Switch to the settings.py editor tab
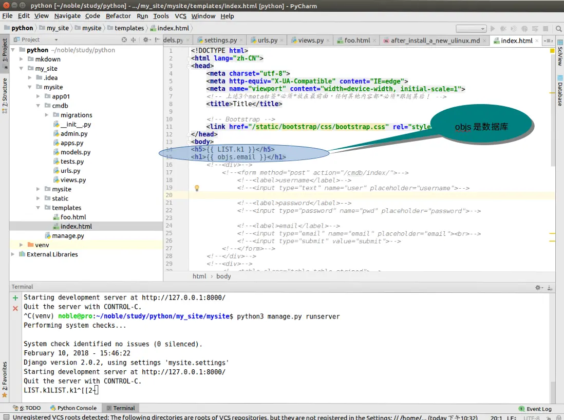Screen dimensions: 564x420 [x=220, y=40]
